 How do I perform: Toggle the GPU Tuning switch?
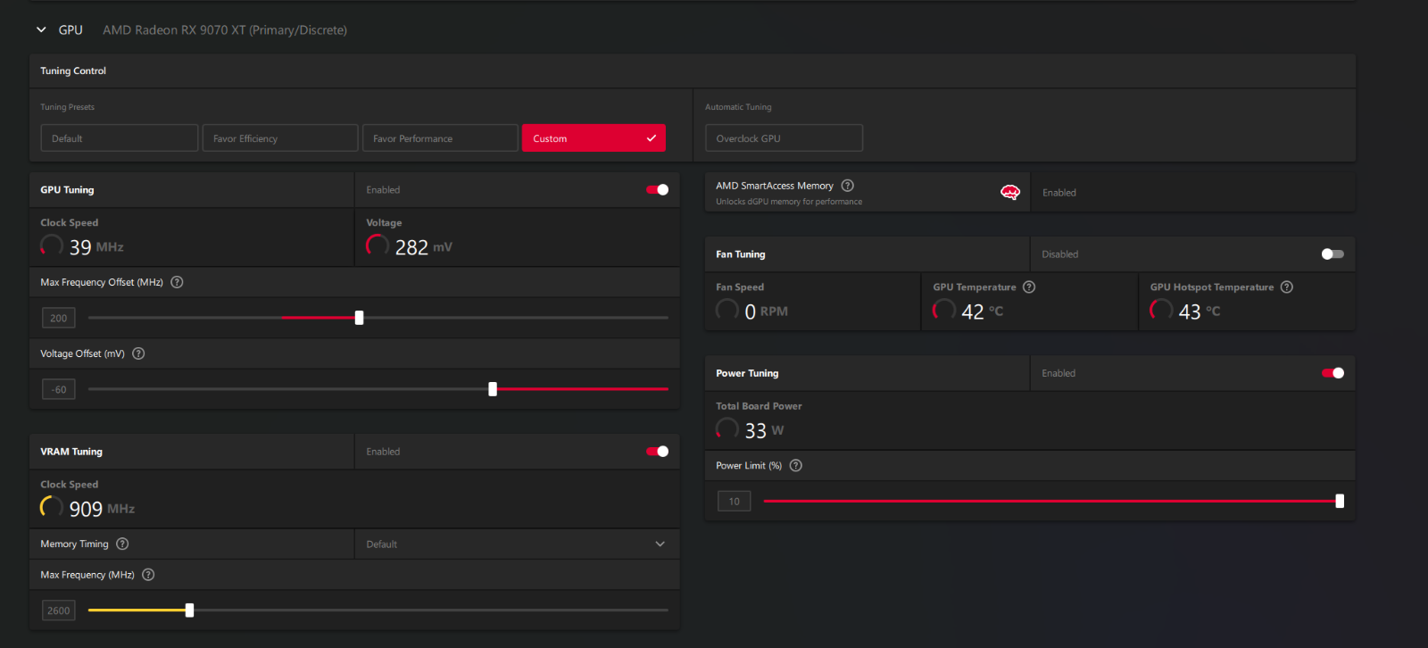pyautogui.click(x=658, y=190)
